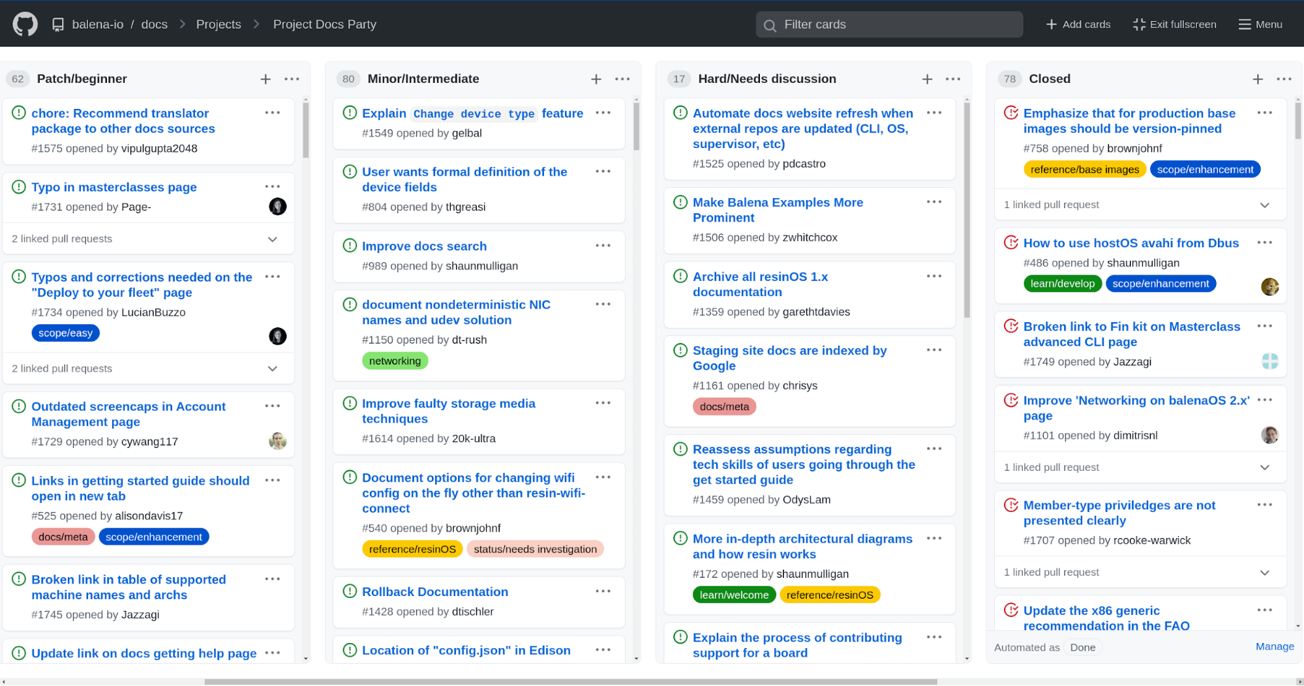Click open-issue icon on Improve docs search
This screenshot has height=686, width=1304.
coord(350,246)
